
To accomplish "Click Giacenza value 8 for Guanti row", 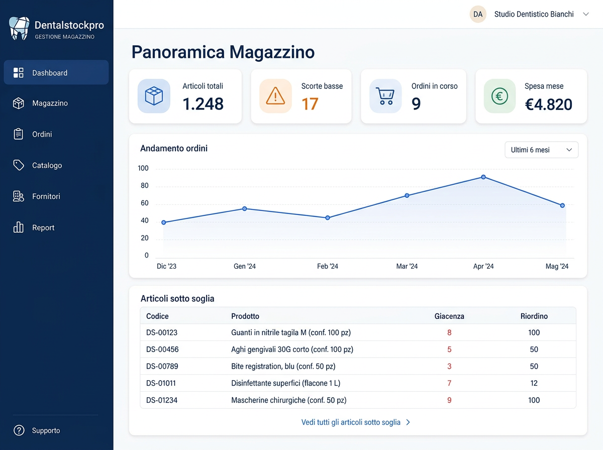I will click(449, 332).
